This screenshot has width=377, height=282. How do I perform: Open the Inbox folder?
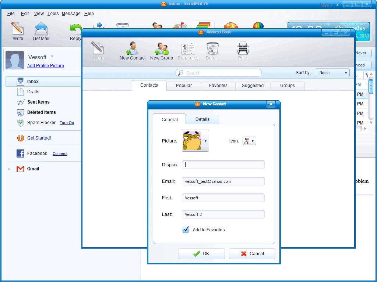(x=43, y=82)
